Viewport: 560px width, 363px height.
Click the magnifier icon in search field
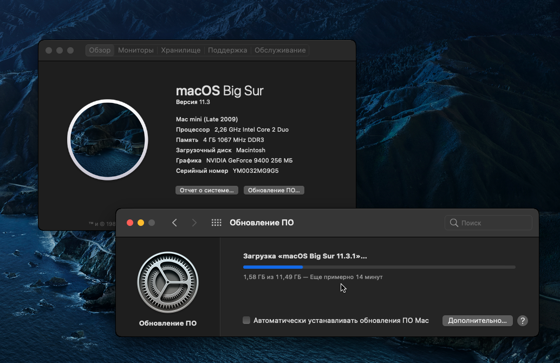(x=454, y=223)
